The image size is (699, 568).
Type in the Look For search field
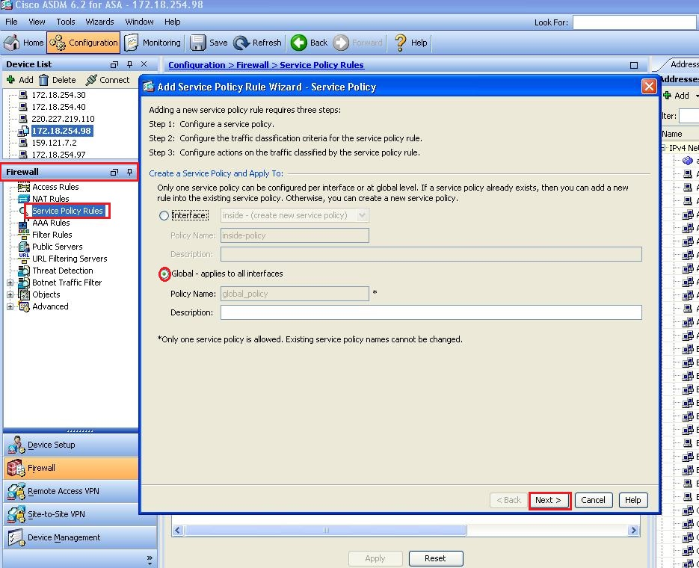tap(634, 22)
